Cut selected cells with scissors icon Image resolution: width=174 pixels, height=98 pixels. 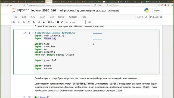[24, 22]
